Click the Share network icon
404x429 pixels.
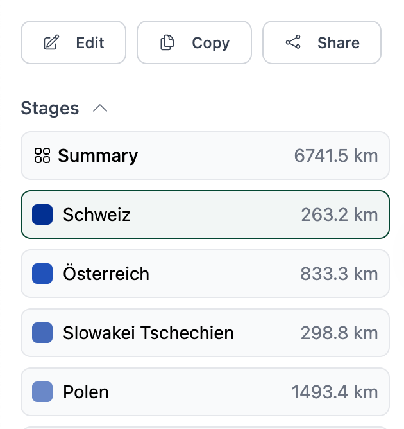click(293, 42)
